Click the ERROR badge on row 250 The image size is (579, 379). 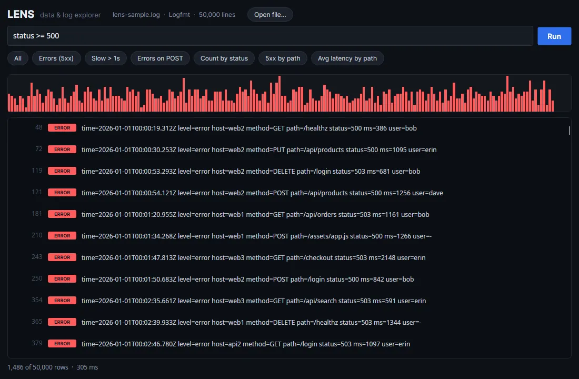(62, 279)
